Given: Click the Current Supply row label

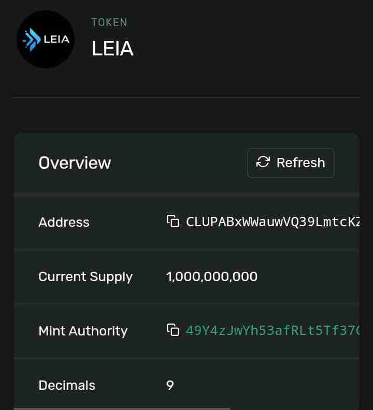Looking at the screenshot, I should tap(85, 276).
